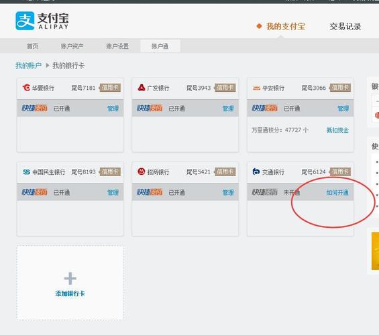Click the 交通银行 bank name
Viewport: 379px width, 335px height.
[274, 172]
